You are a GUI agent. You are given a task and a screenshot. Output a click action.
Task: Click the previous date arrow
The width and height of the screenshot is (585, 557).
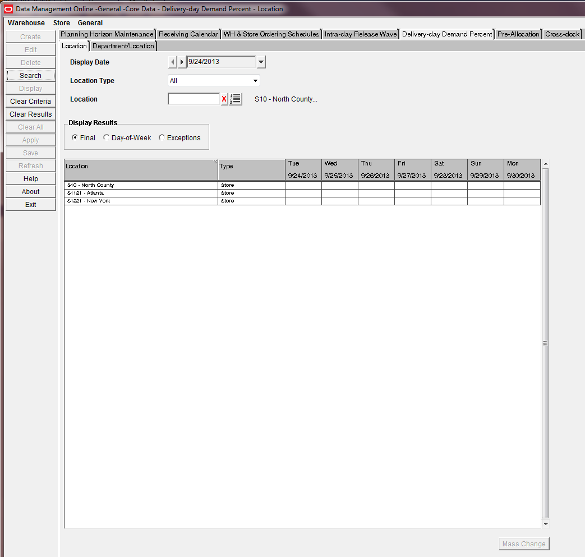172,62
